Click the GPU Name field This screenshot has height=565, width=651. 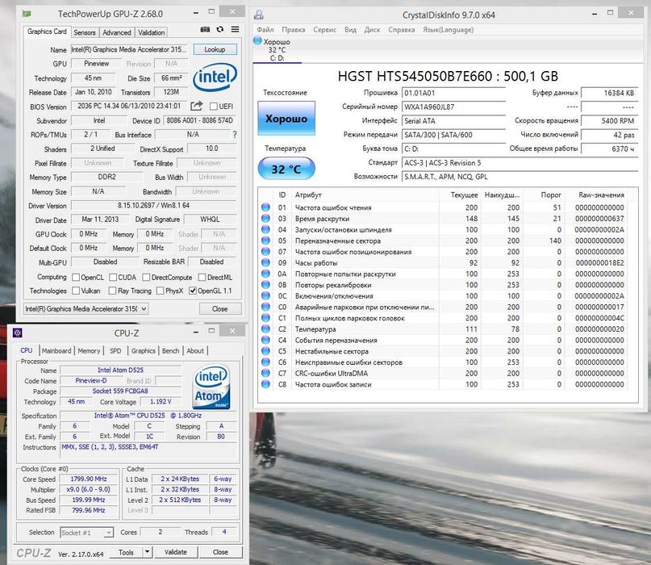[x=129, y=49]
